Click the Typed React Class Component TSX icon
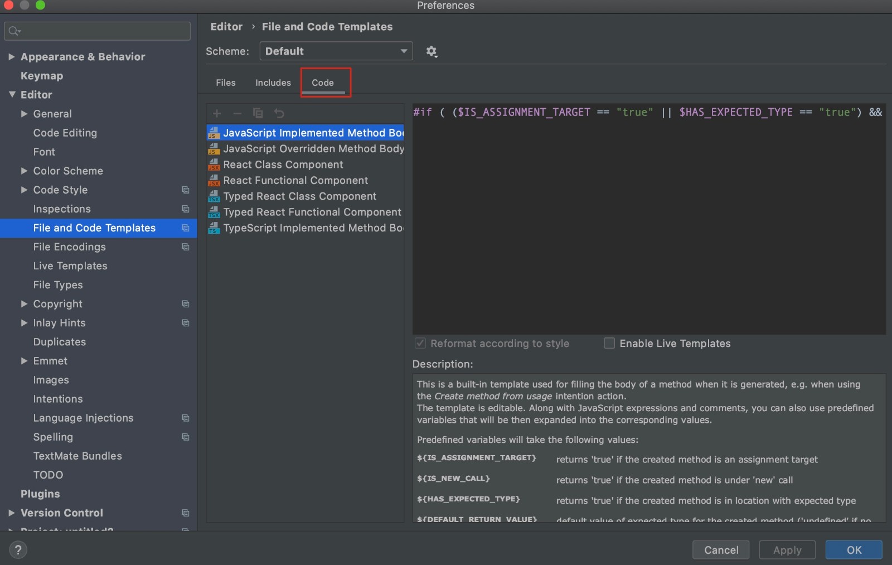892x565 pixels. click(x=214, y=196)
